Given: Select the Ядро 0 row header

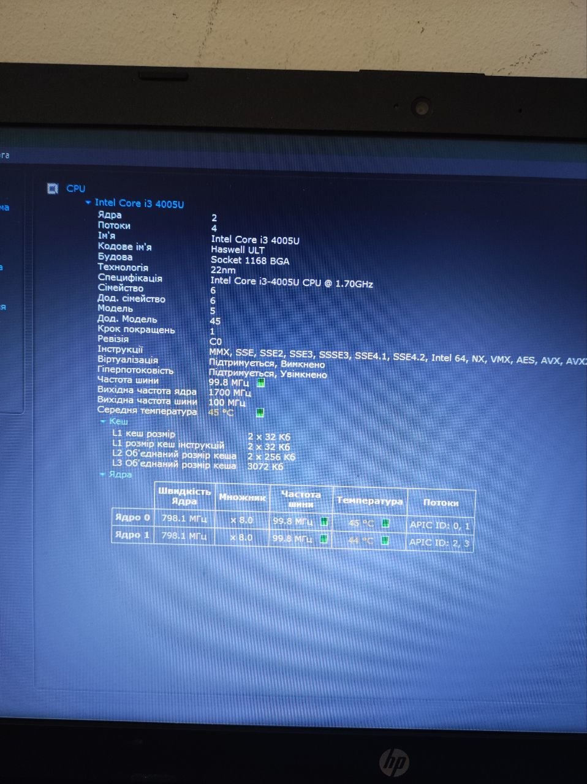Looking at the screenshot, I should point(132,517).
